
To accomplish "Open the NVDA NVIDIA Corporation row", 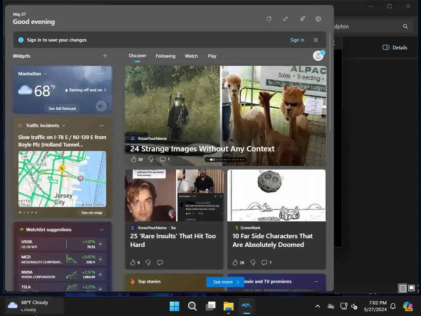I will 62,274.
